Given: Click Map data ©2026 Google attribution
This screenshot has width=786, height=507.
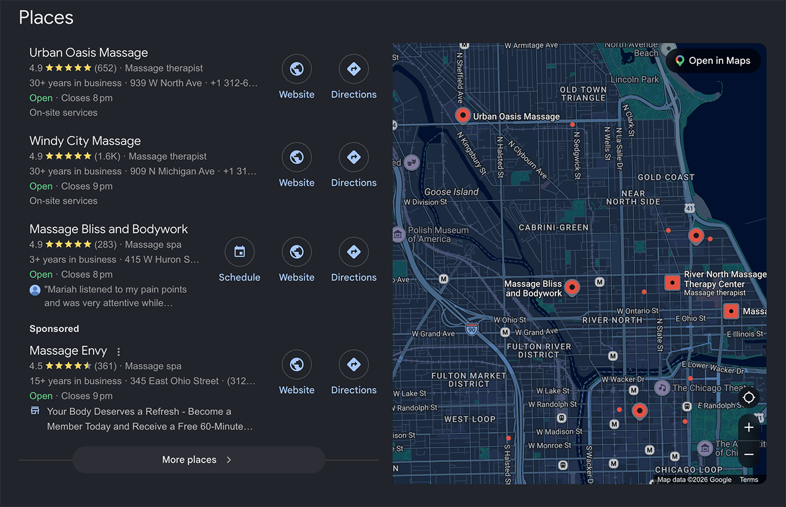Looking at the screenshot, I should pyautogui.click(x=694, y=479).
